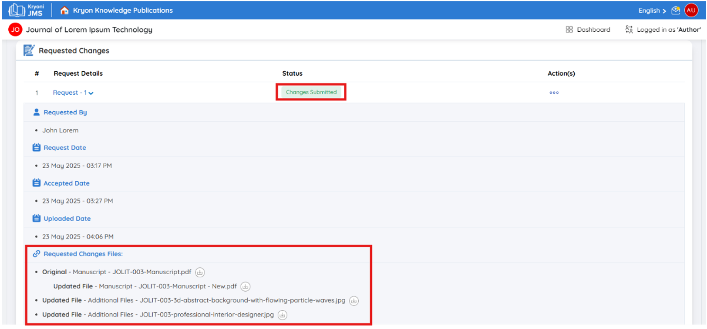Viewport: 707px width, 329px height.
Task: Click the Request Date heading
Action: pos(65,148)
